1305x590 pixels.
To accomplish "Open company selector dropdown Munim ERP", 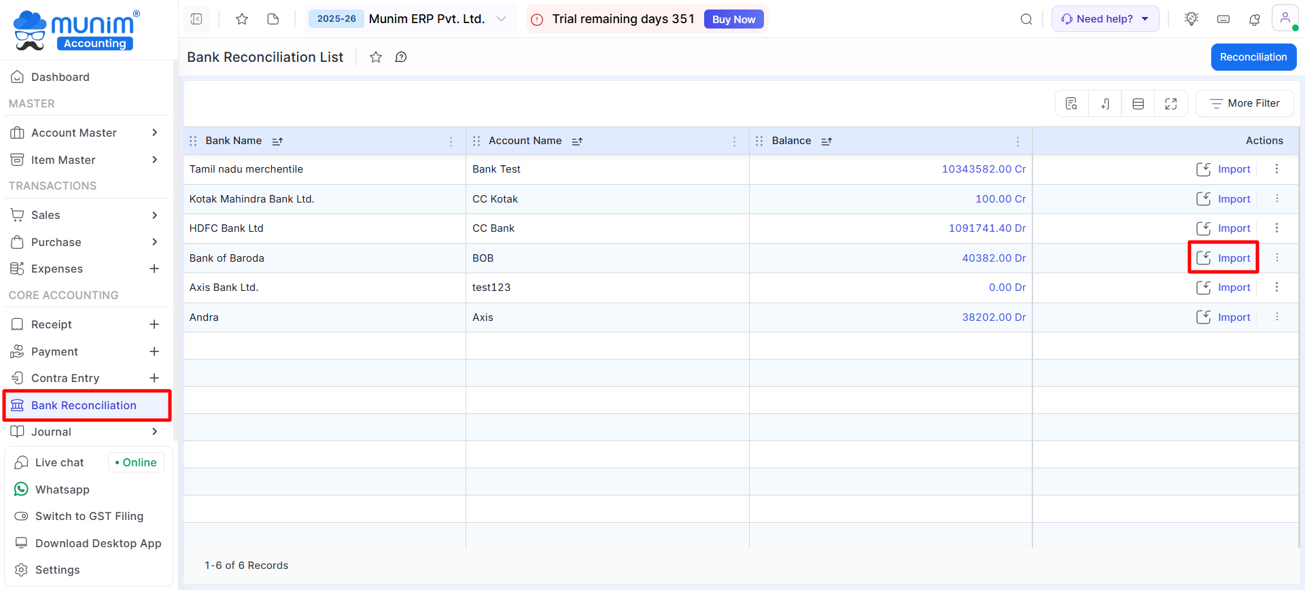I will coord(437,19).
